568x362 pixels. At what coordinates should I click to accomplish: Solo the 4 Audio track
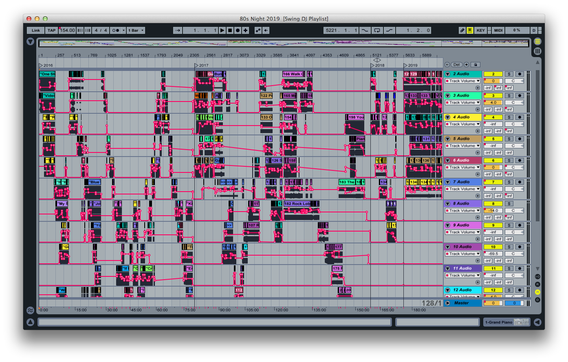tap(509, 117)
